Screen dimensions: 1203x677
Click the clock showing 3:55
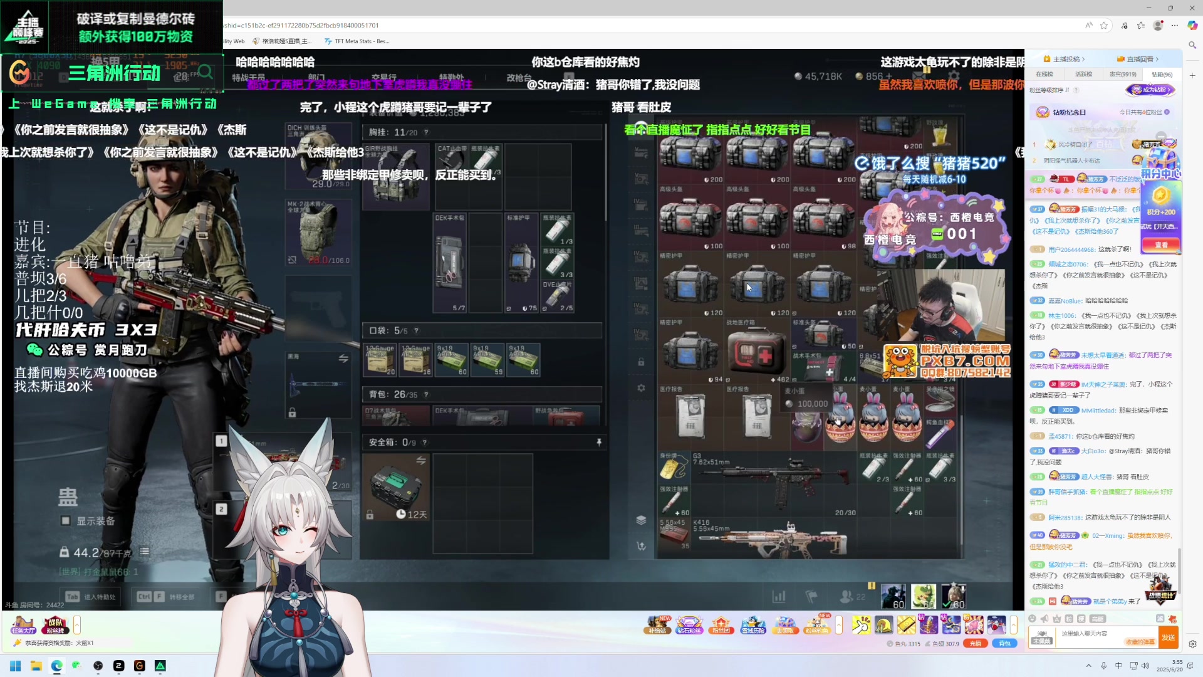click(x=1169, y=666)
